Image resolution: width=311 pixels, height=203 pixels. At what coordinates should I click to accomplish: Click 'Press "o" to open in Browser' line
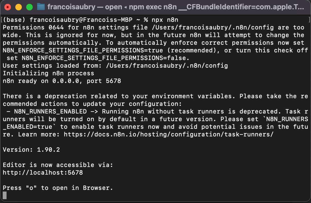[58, 188]
